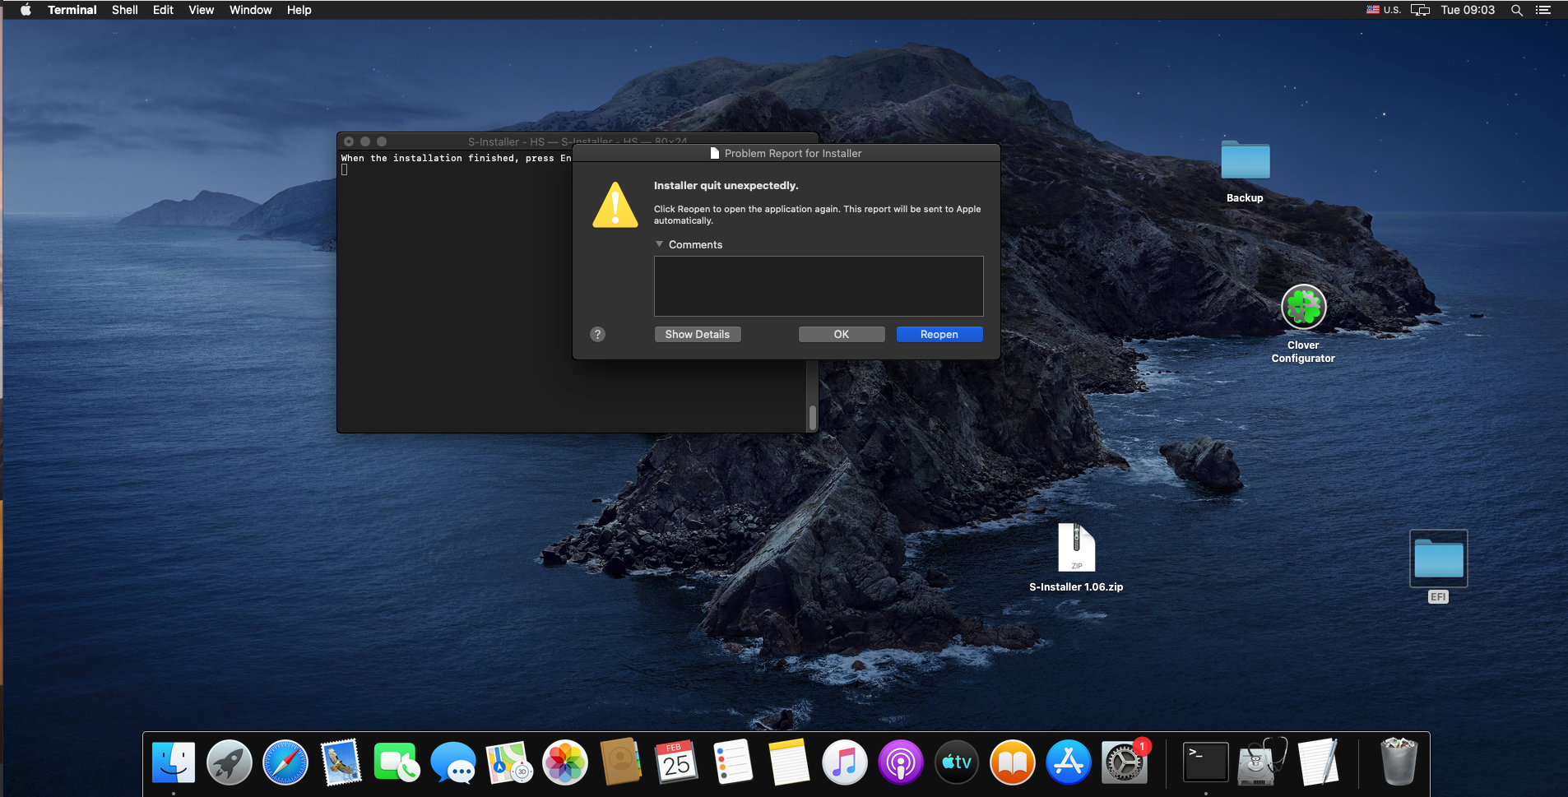Open Launchpad from the Dock
The width and height of the screenshot is (1568, 797).
coord(229,762)
